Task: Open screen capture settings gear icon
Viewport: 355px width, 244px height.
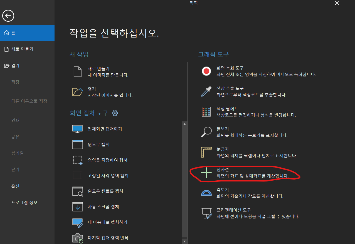Action: [115, 113]
